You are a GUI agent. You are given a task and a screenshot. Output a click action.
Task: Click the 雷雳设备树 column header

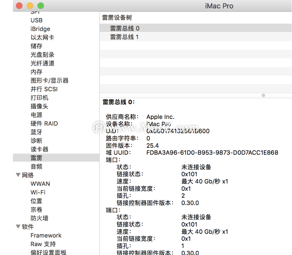(117, 18)
